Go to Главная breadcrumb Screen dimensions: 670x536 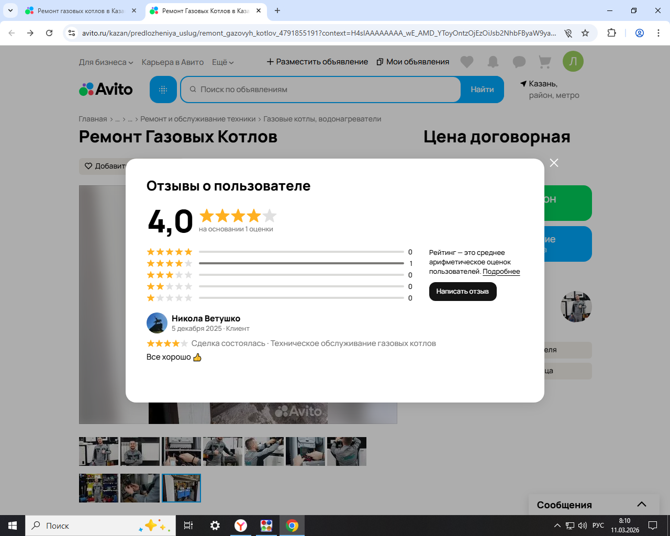coord(93,119)
